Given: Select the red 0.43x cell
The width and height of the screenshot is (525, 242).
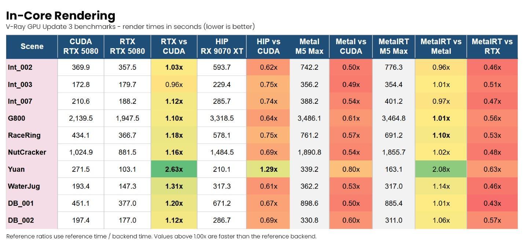Looking at the screenshot, I should (x=492, y=203).
